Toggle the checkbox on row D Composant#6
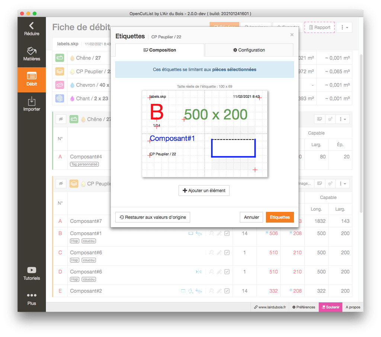The image size is (381, 337). click(227, 272)
